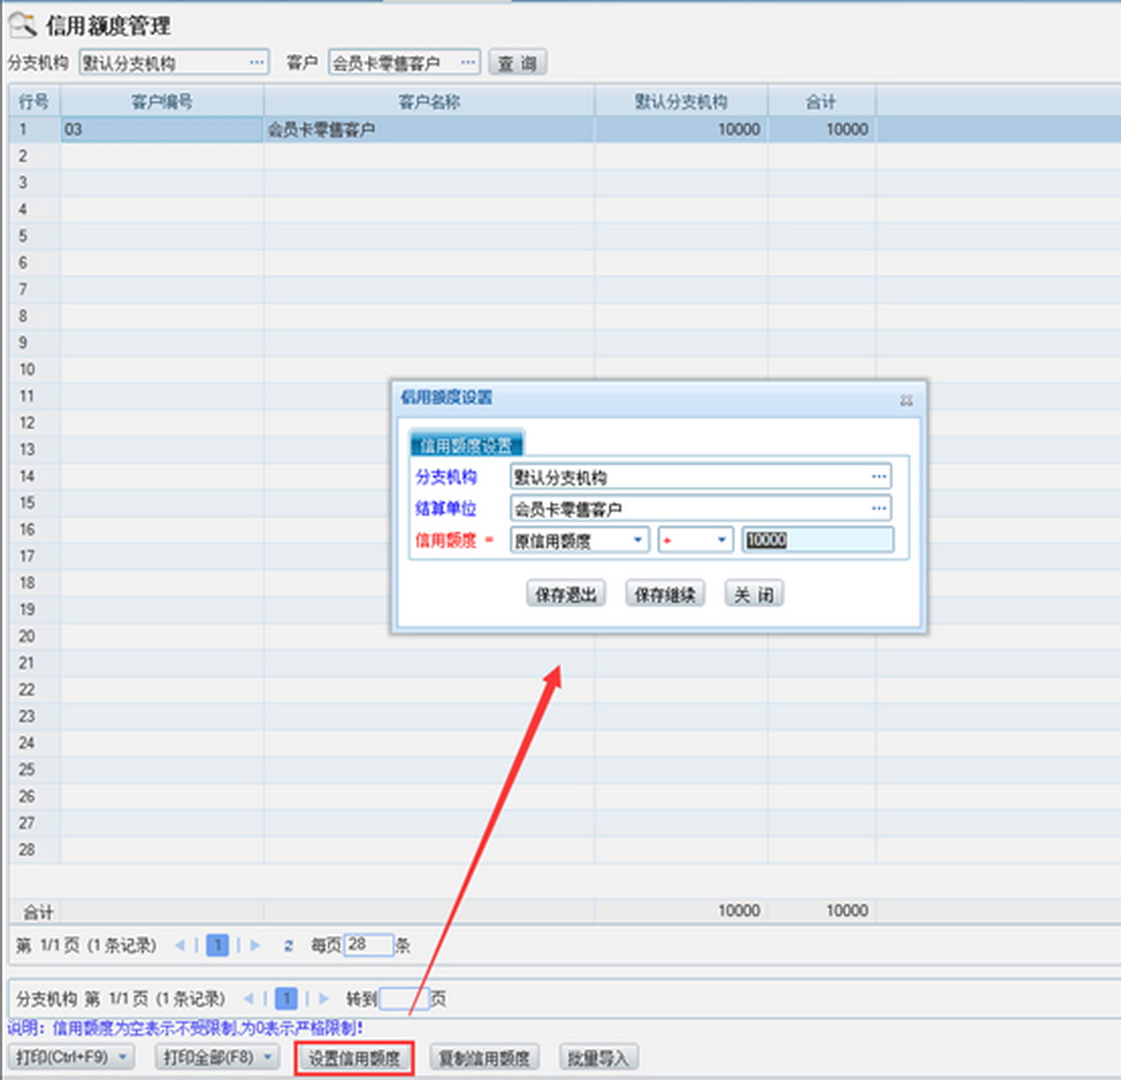Click the 信用额度设置 tab

click(466, 445)
